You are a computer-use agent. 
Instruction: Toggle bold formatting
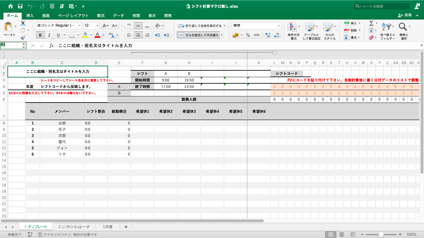(x=40, y=35)
